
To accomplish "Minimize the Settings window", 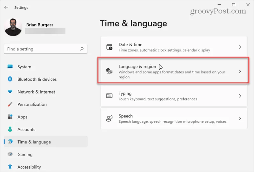I will (219, 5).
